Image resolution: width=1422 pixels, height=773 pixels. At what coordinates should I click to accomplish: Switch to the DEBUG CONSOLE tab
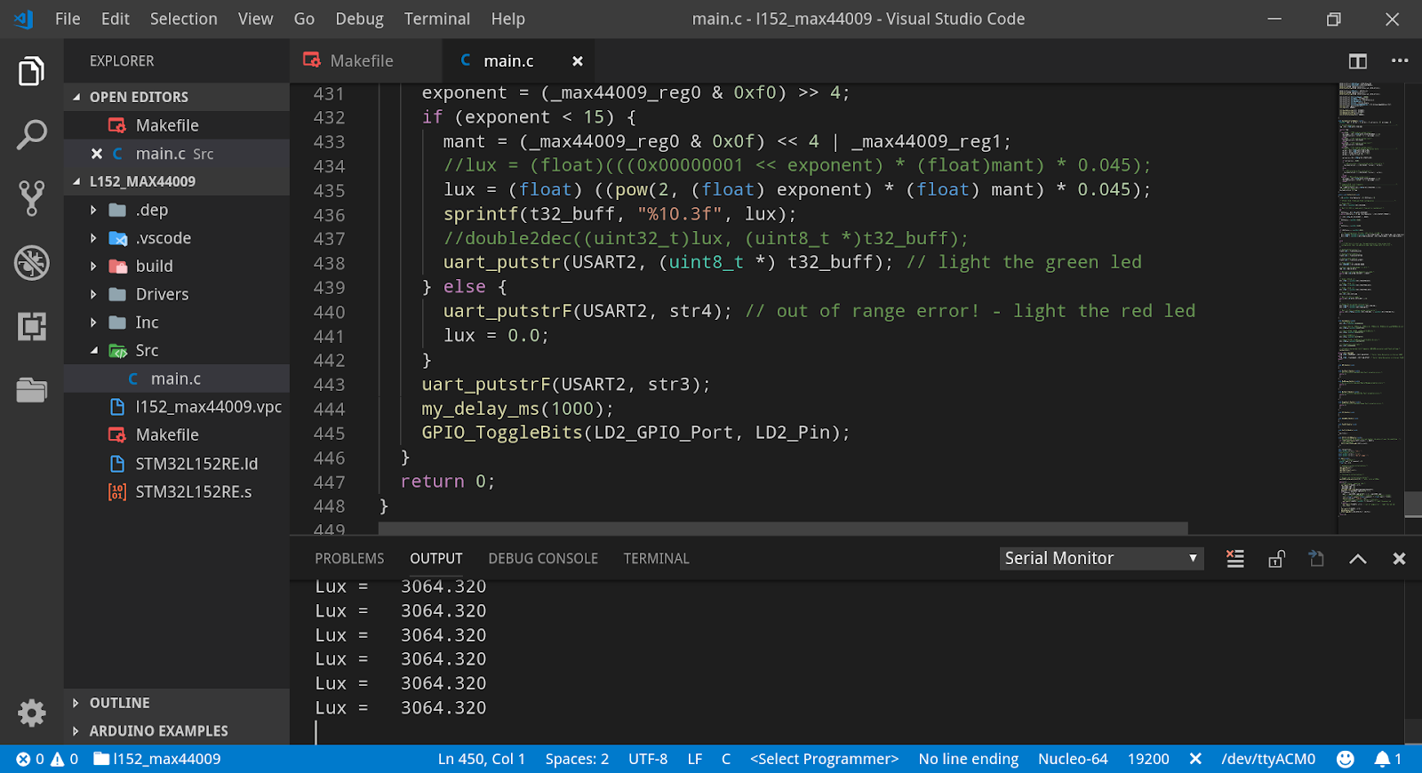[x=542, y=559]
